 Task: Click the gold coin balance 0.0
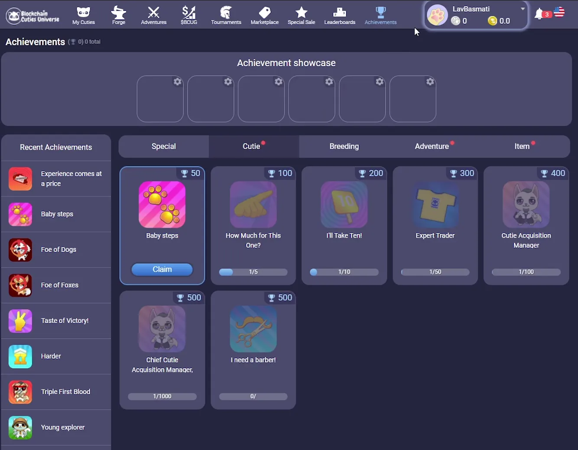point(499,21)
